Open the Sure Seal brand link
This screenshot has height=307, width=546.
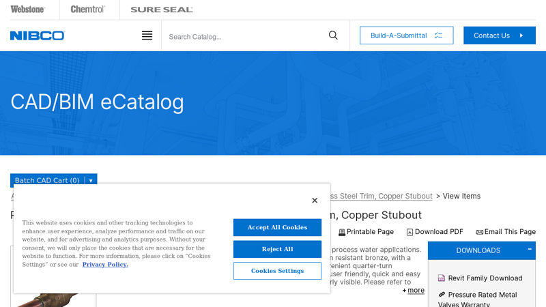(162, 10)
